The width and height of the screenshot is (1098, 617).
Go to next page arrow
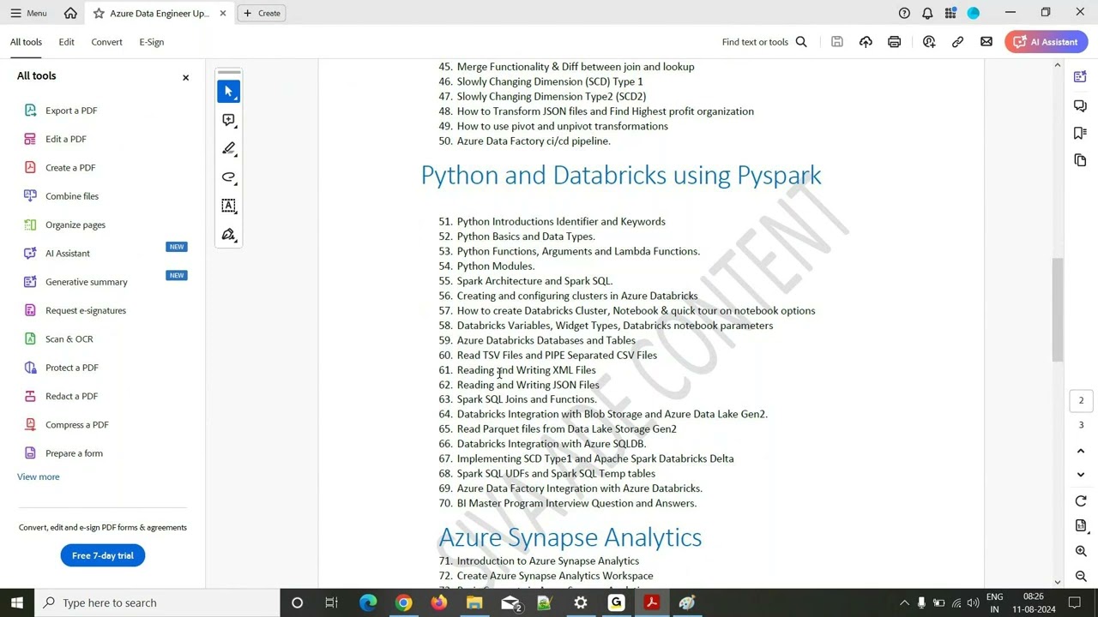pos(1081,475)
